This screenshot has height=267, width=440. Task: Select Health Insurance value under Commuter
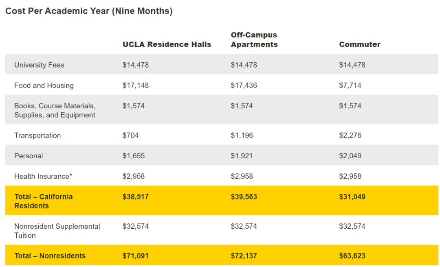tap(350, 176)
